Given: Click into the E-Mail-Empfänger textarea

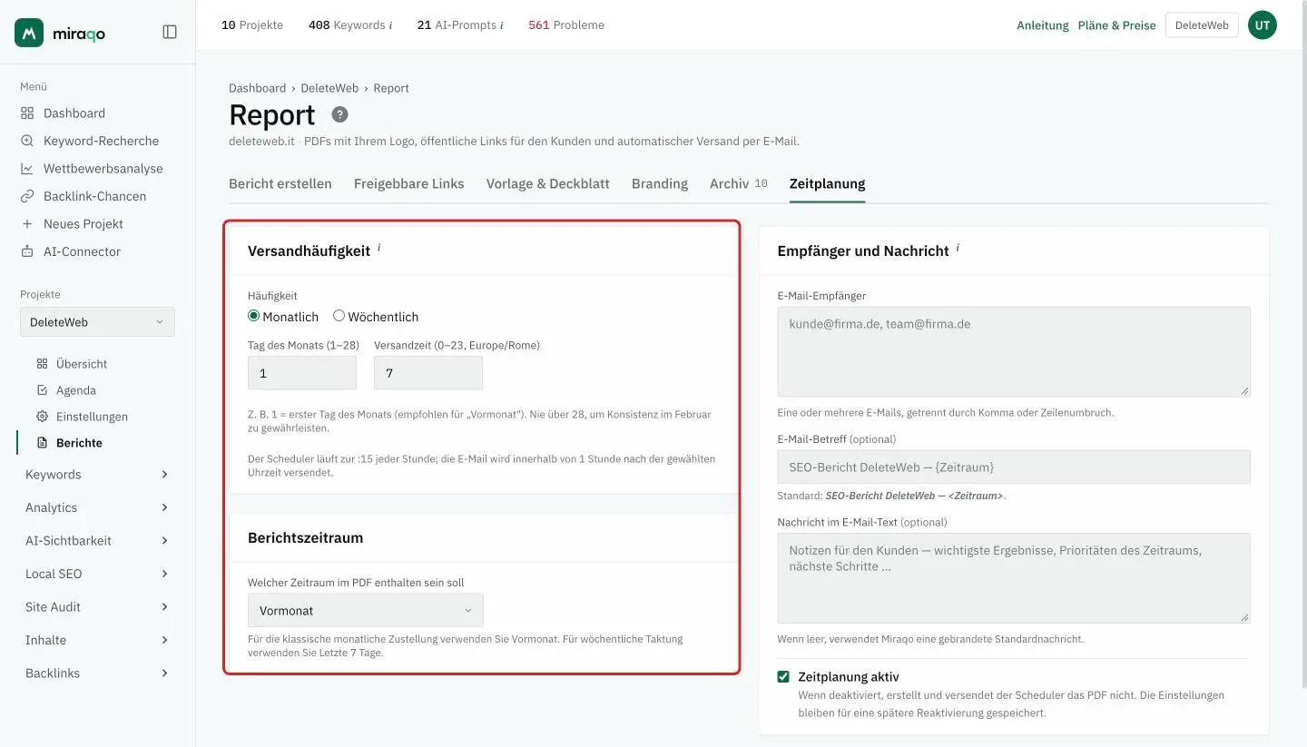Looking at the screenshot, I should tap(1014, 351).
